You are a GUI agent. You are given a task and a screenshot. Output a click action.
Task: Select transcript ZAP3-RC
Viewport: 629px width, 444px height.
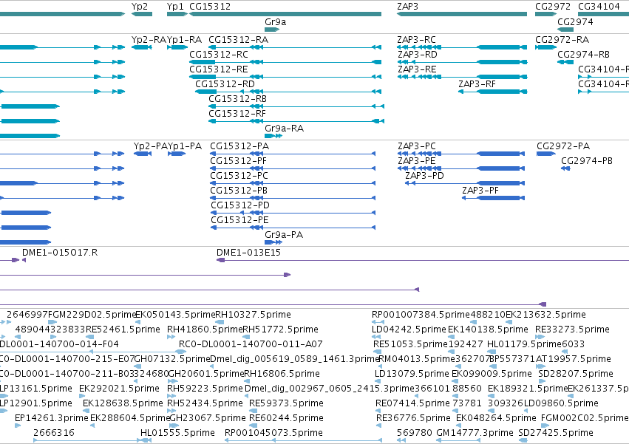(416, 40)
